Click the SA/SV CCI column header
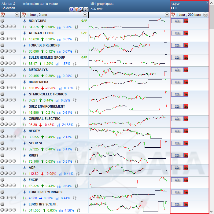 [190, 6]
